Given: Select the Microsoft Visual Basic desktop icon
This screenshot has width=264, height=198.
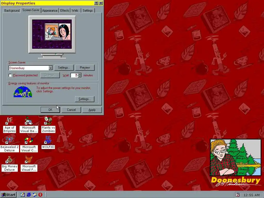Looking at the screenshot, I should point(29,125).
